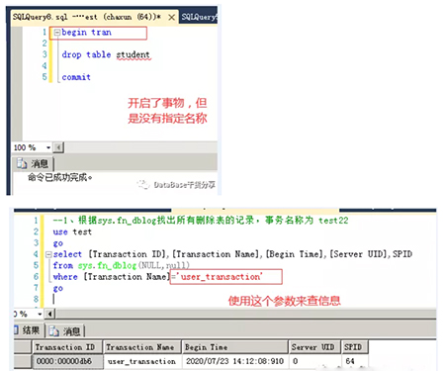Viewport: 445px width, 371px height.
Task: Open the 结果 results tab
Action: pos(28,330)
